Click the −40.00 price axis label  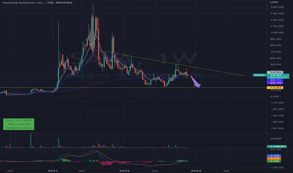(277, 122)
